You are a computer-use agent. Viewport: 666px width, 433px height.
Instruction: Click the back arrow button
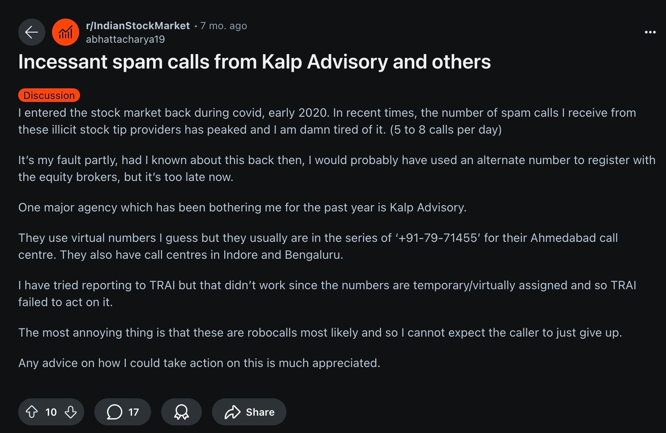[32, 32]
